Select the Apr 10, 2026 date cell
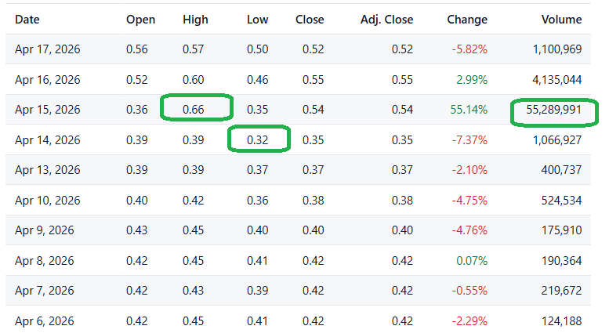The width and height of the screenshot is (609, 333). click(47, 200)
